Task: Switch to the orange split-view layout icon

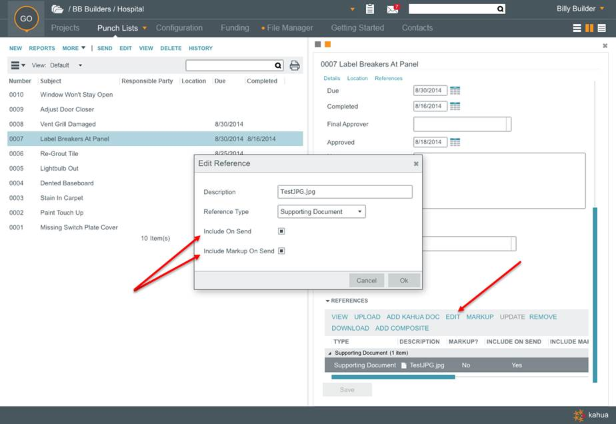Action: [589, 28]
